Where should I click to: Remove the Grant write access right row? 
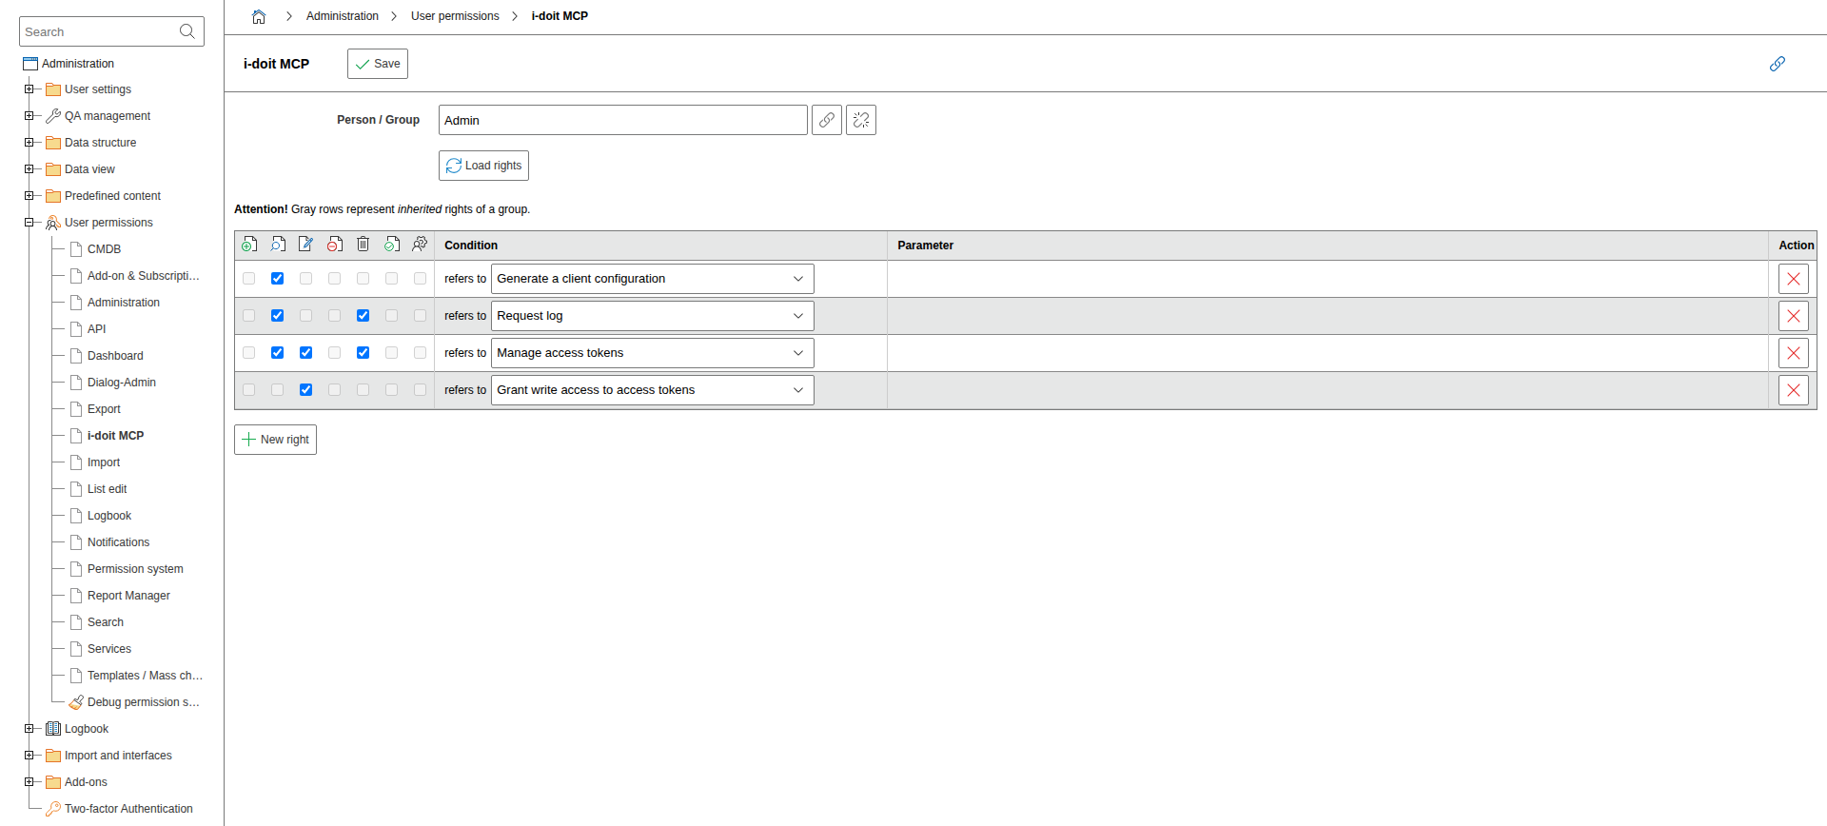coord(1794,390)
